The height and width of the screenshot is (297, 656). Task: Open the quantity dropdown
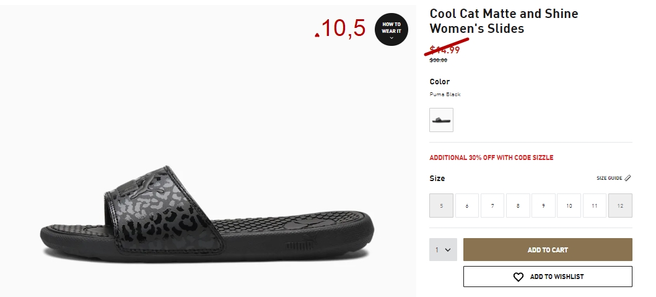(443, 250)
